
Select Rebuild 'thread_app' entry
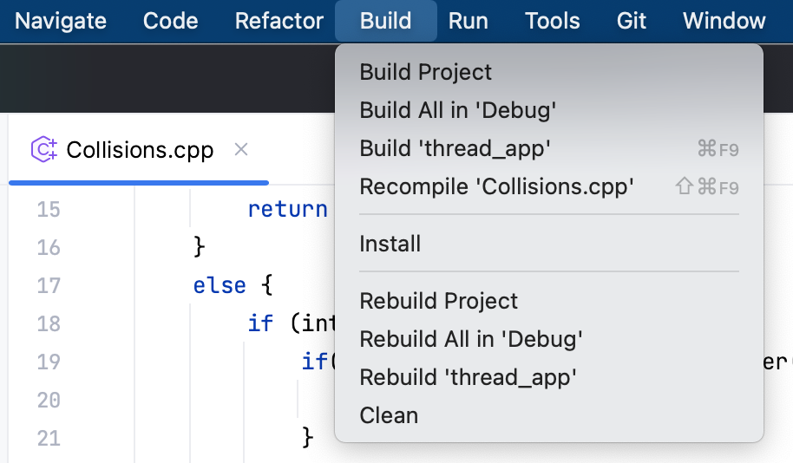coord(469,377)
